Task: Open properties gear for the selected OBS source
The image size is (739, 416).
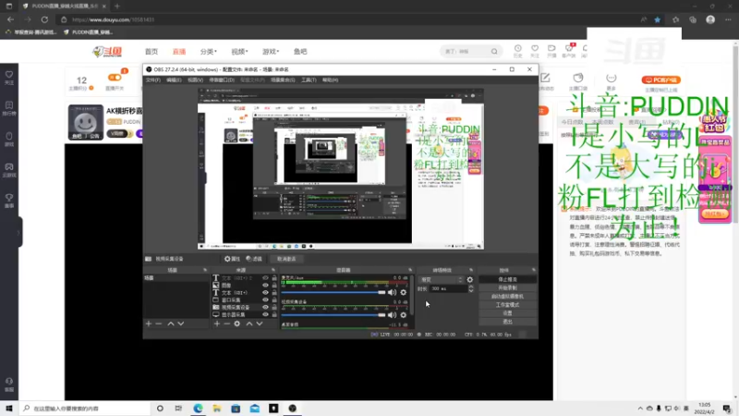Action: click(232, 259)
